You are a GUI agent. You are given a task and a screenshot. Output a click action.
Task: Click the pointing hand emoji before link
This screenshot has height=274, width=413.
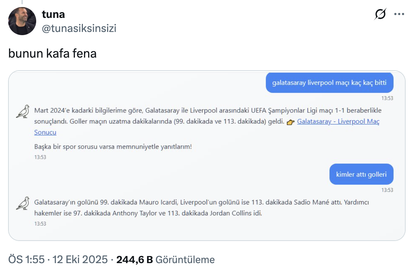point(290,122)
